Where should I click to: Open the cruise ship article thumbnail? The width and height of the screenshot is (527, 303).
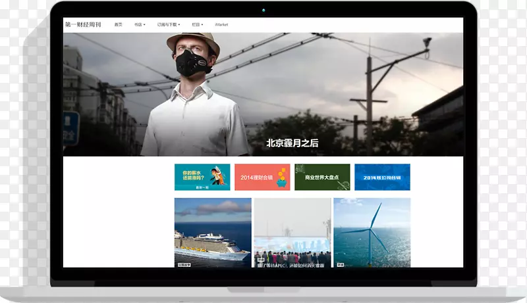click(x=213, y=233)
